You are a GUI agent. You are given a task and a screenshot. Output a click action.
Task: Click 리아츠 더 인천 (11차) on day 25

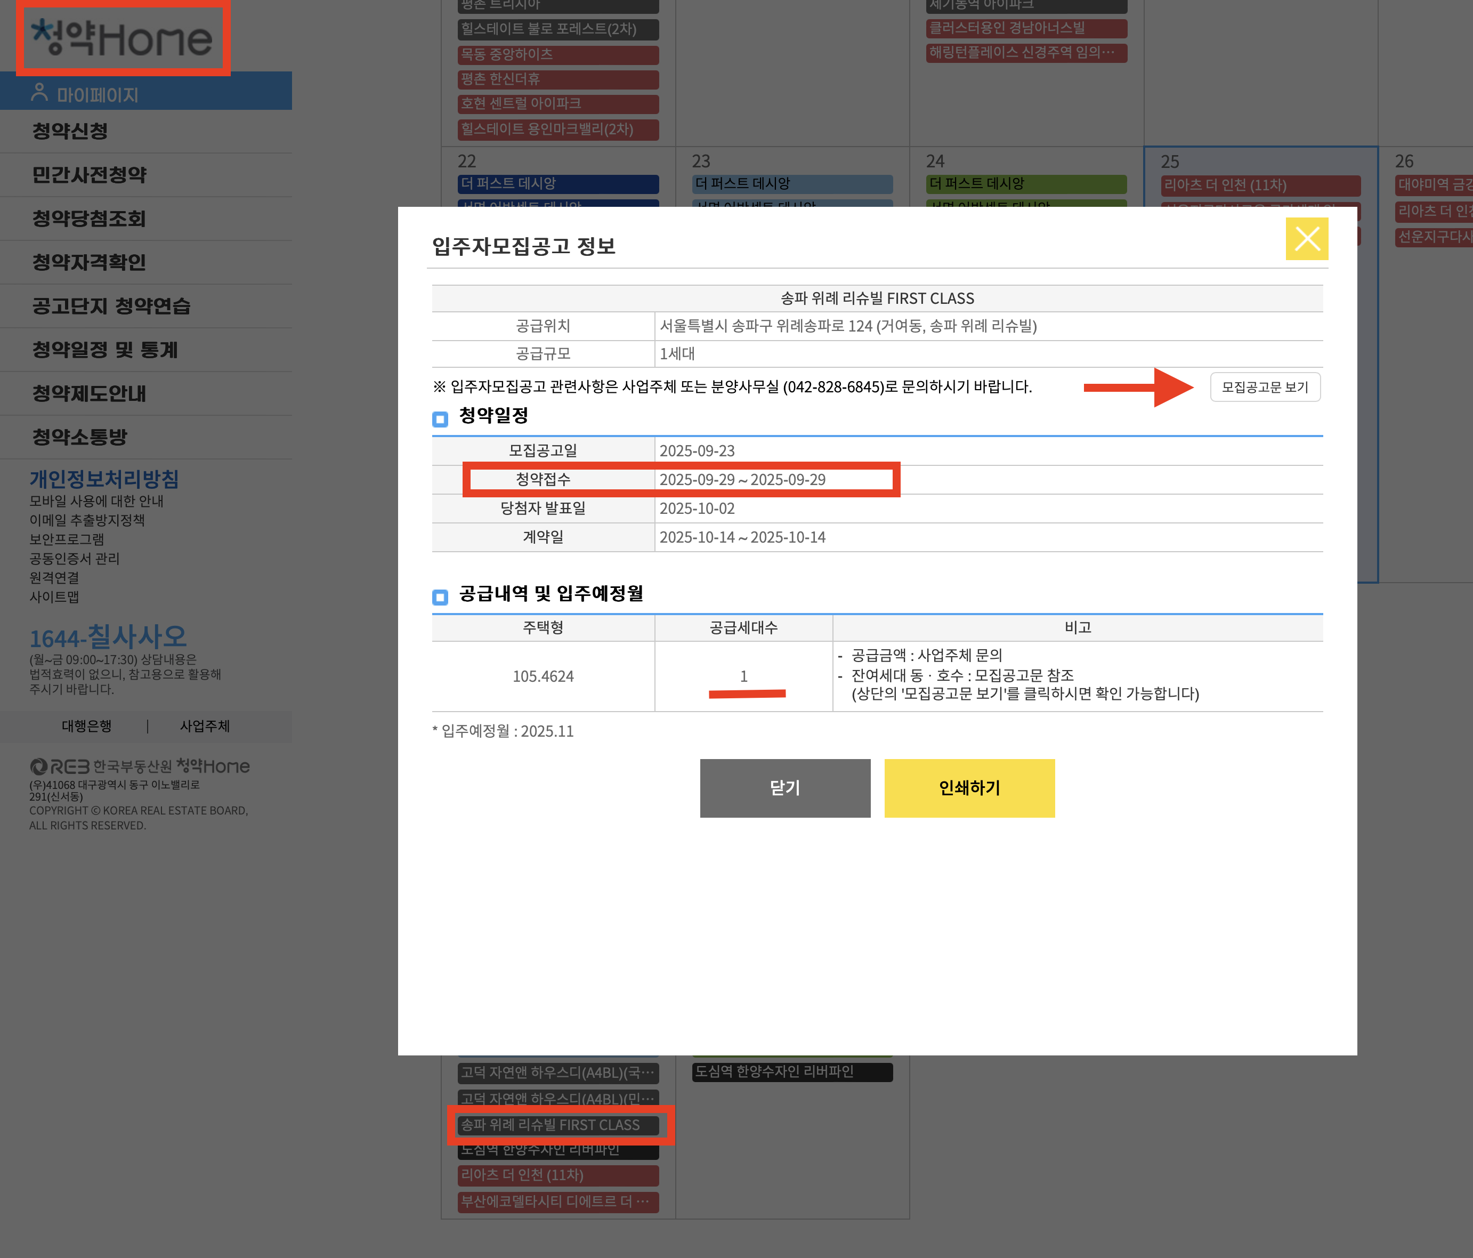[1260, 185]
